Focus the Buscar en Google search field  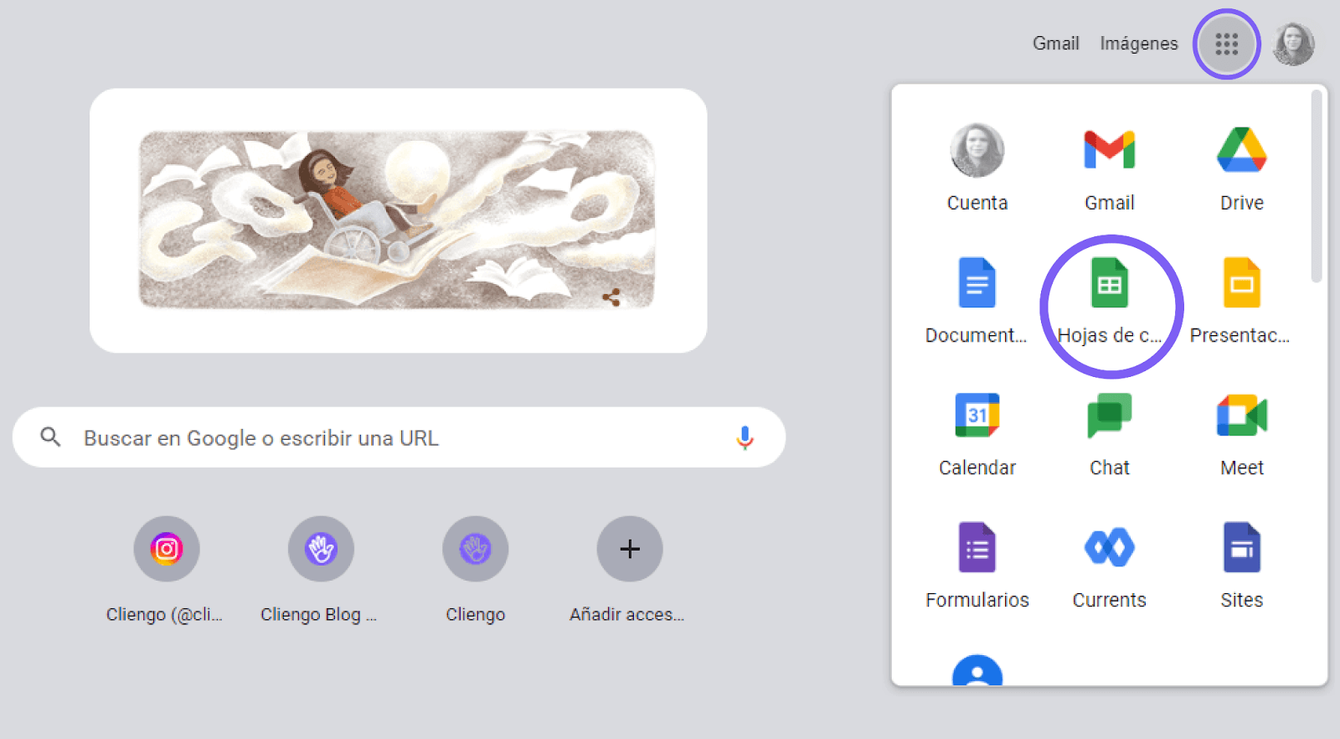399,437
